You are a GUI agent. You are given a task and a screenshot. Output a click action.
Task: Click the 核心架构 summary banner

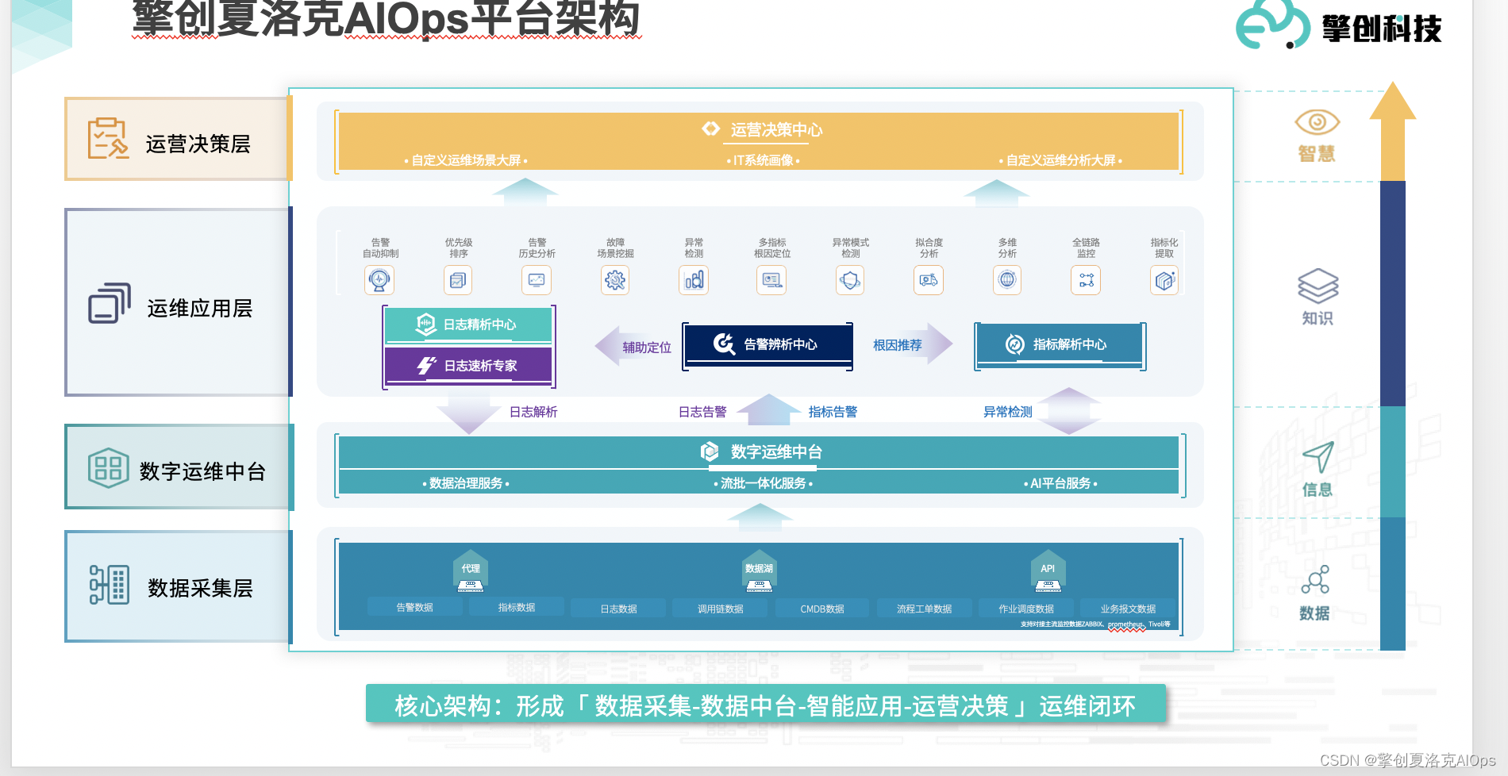[x=765, y=705]
